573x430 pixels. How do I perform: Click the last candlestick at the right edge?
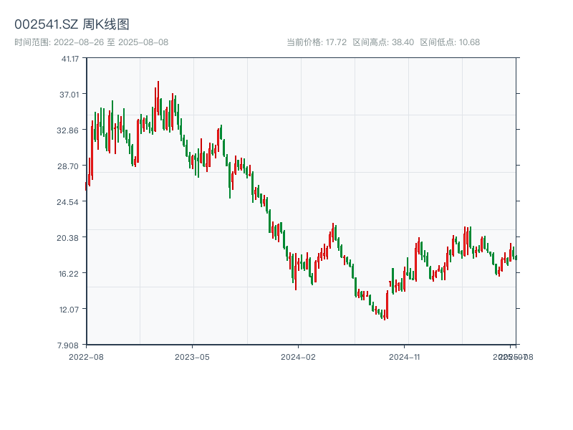tap(516, 257)
